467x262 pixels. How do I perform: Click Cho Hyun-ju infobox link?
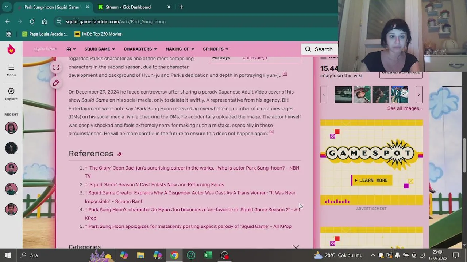click(x=255, y=57)
